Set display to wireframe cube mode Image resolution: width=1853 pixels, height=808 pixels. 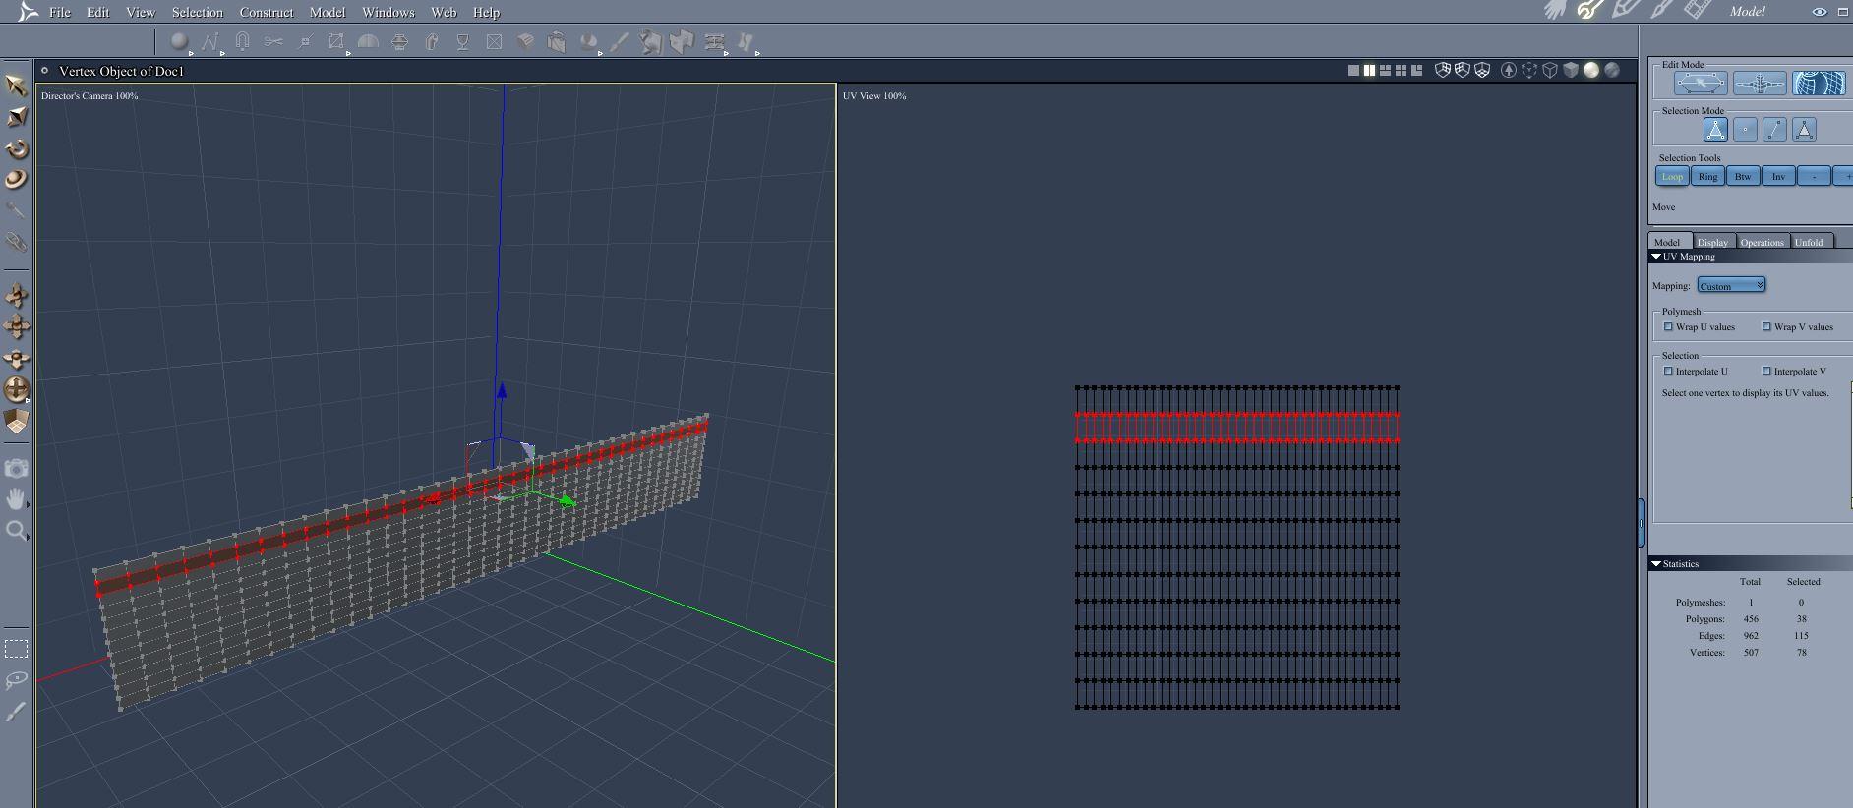pos(1550,71)
